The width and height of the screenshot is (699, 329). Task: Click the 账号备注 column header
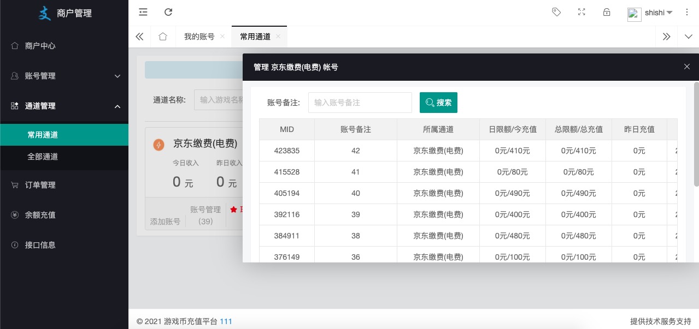click(x=356, y=129)
